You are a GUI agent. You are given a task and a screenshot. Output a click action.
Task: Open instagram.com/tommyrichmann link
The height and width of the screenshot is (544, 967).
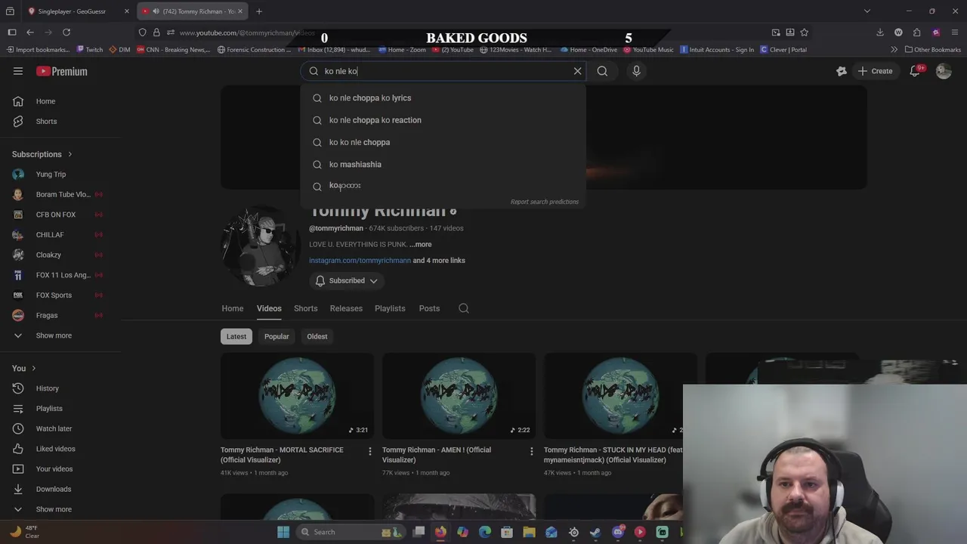(x=360, y=260)
